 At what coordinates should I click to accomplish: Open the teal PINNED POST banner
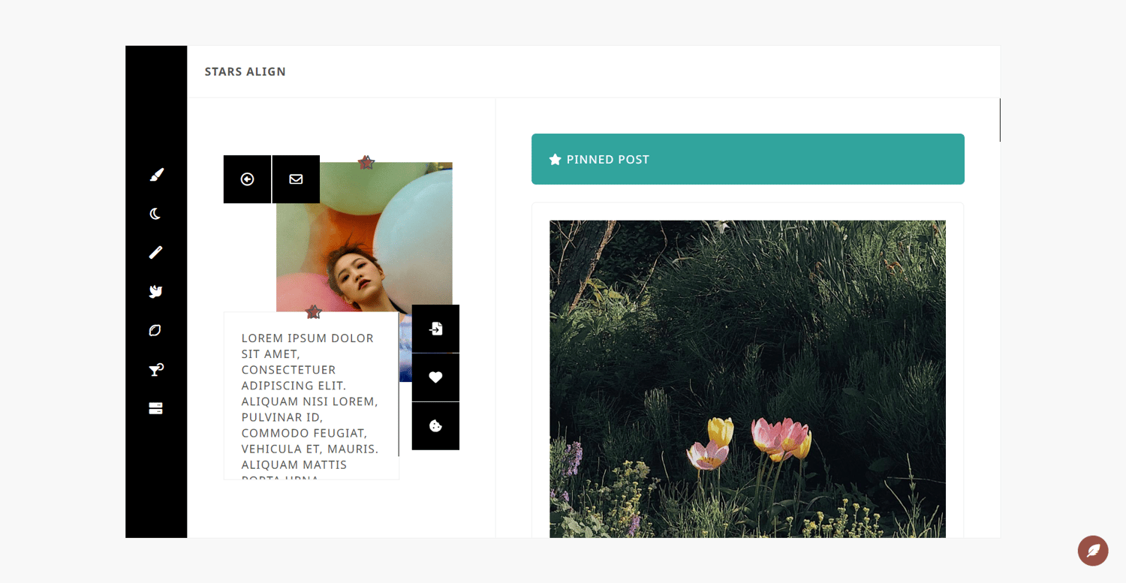(748, 159)
